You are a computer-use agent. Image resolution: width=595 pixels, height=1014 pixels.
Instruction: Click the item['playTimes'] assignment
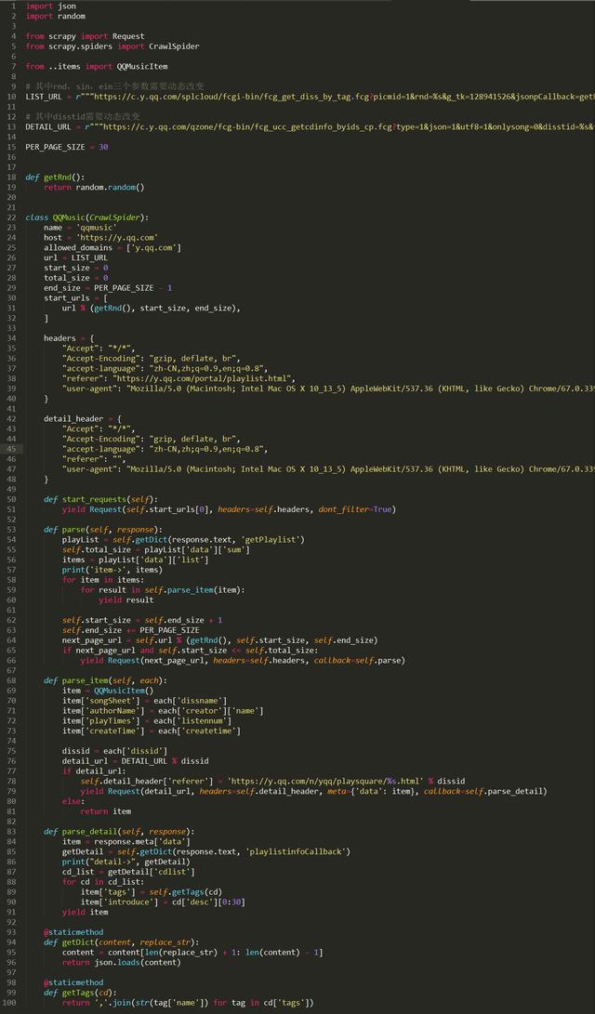tap(147, 720)
